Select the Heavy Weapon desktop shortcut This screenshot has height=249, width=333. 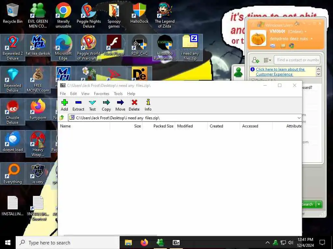[38, 144]
